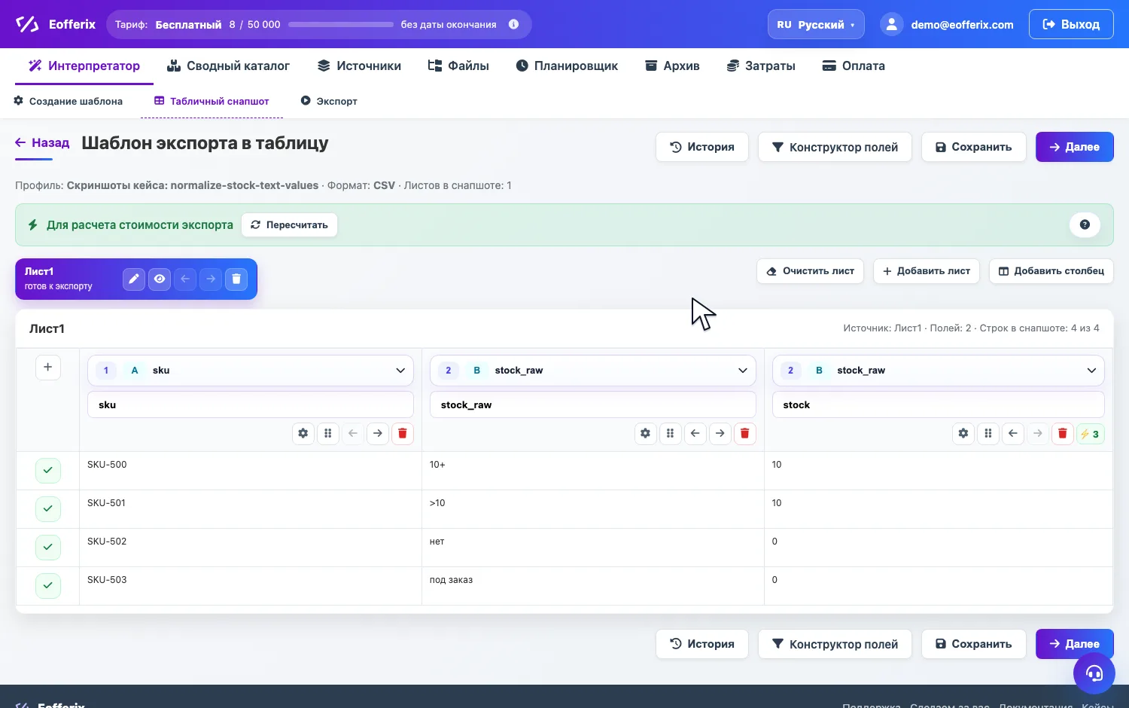
Task: Open tariff info icon in header
Action: (513, 24)
